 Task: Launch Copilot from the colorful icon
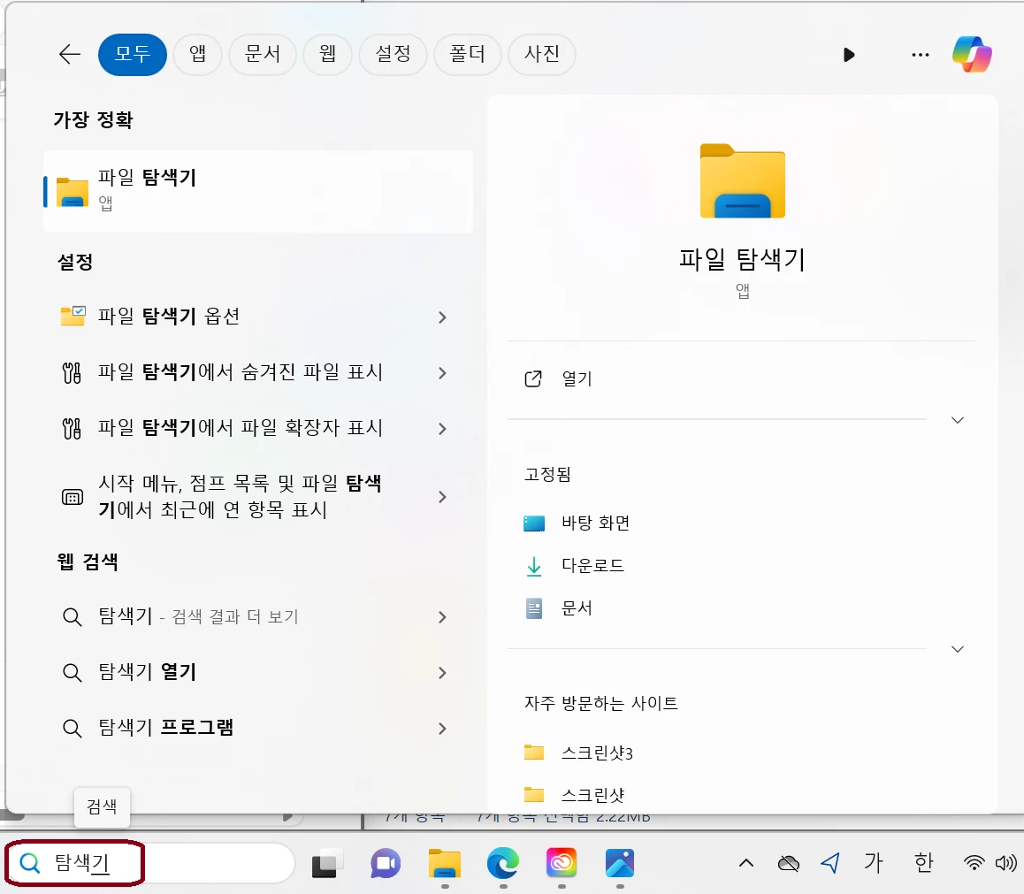[x=973, y=54]
